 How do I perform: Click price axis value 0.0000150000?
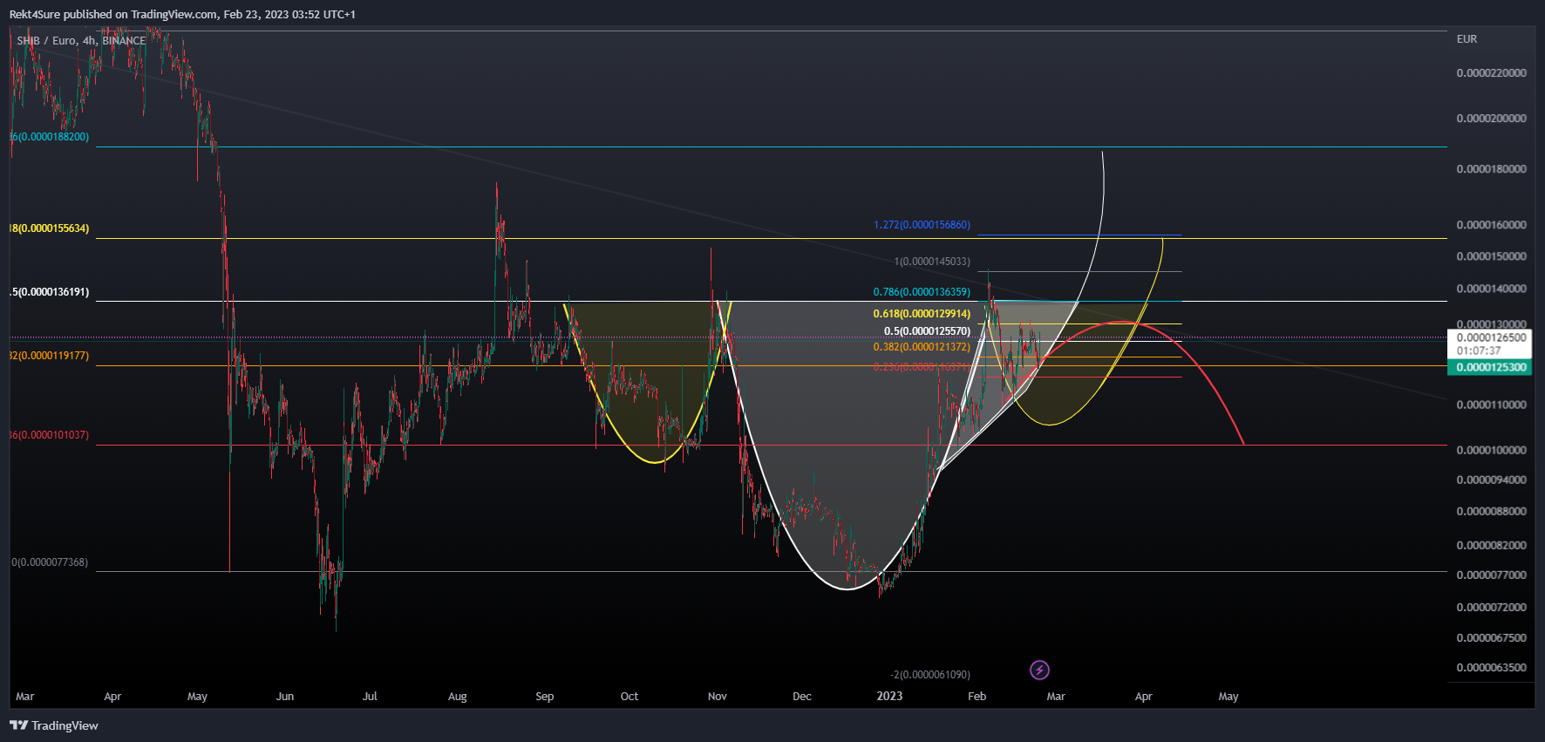[1491, 256]
